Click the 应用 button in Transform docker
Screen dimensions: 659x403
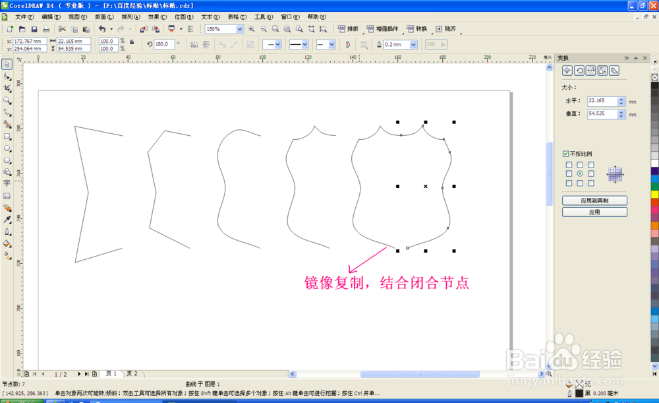[x=594, y=212]
